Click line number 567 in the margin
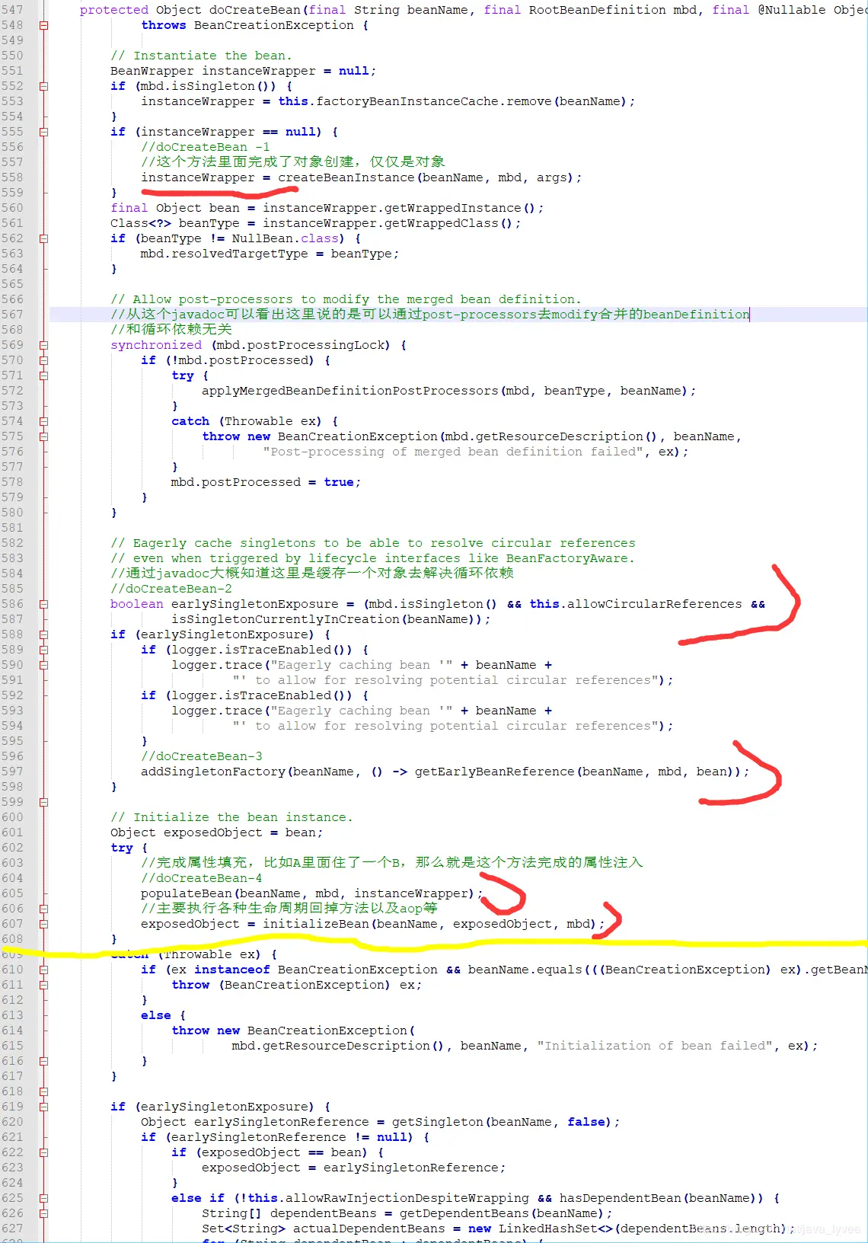 click(12, 315)
